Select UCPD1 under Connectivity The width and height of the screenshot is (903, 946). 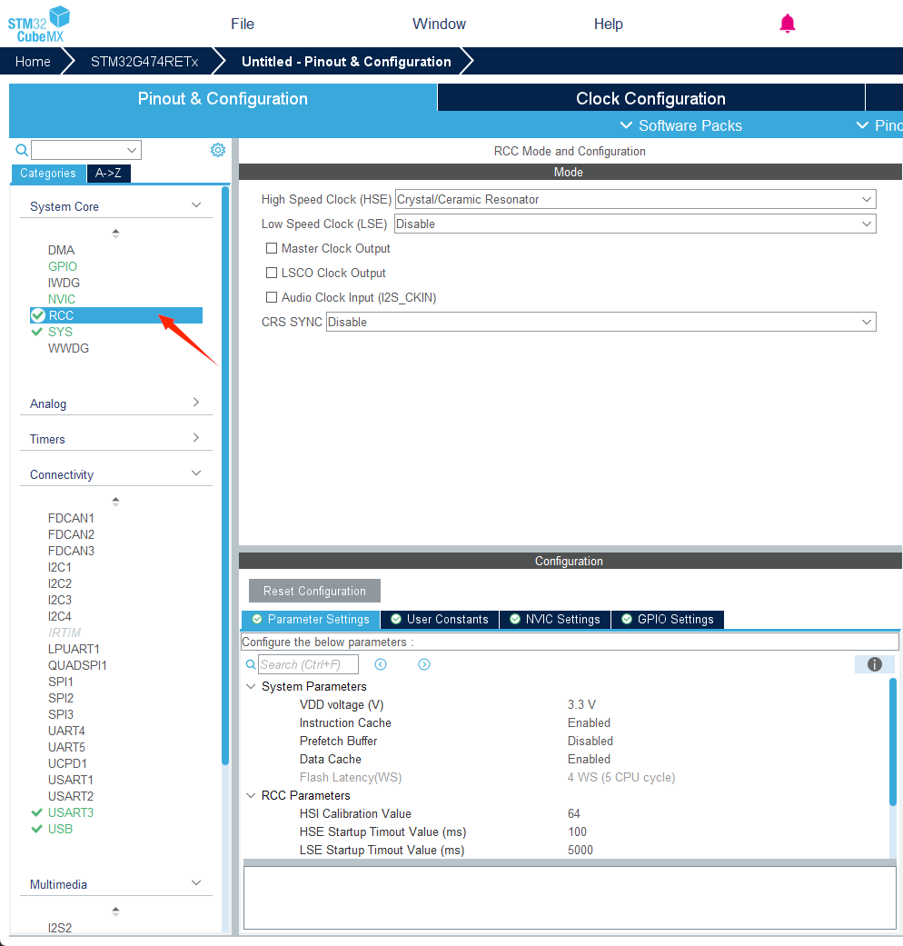tap(67, 763)
